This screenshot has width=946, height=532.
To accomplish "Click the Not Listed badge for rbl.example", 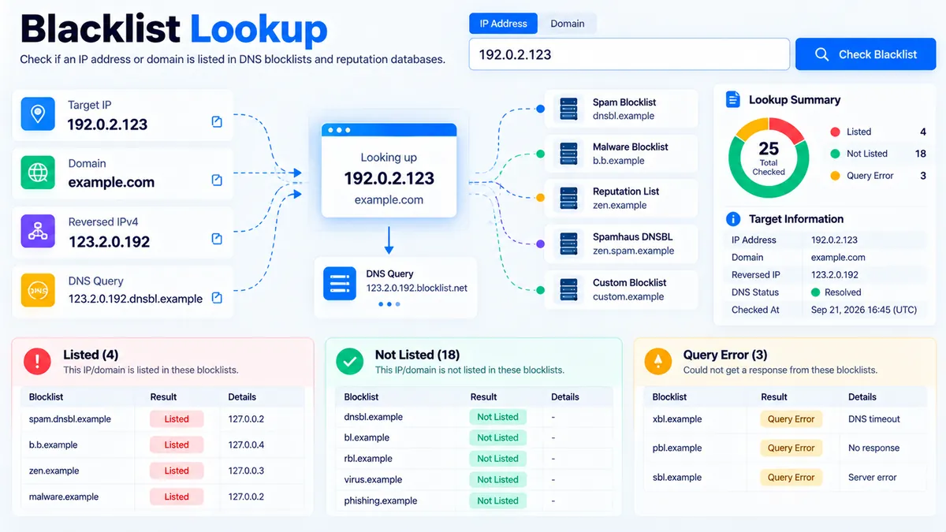I will pos(497,459).
